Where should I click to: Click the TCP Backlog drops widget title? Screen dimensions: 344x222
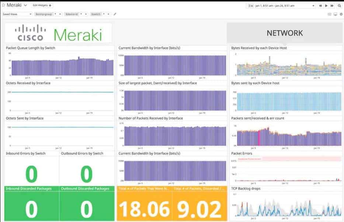coord(246,189)
